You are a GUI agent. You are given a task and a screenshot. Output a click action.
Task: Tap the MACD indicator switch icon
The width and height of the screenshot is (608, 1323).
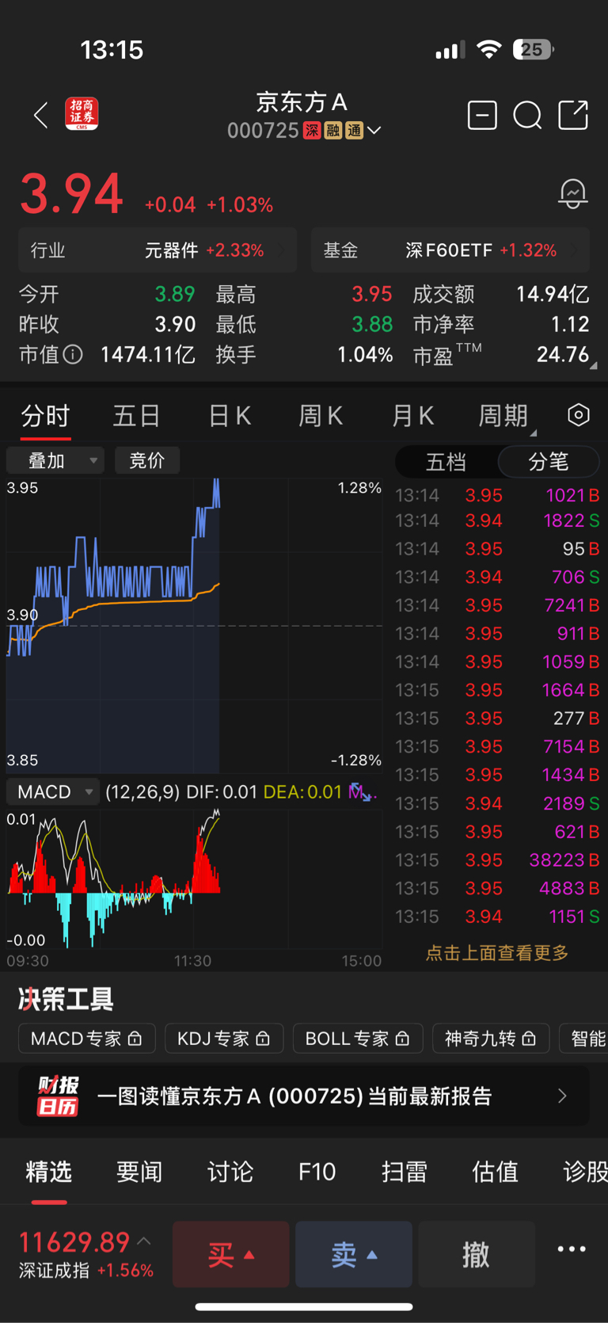coord(363,792)
